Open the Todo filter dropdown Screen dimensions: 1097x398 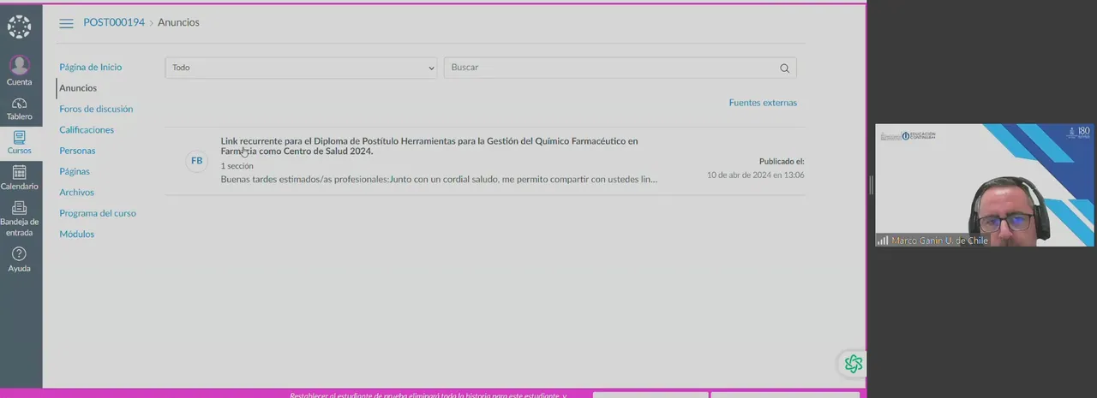coord(303,68)
